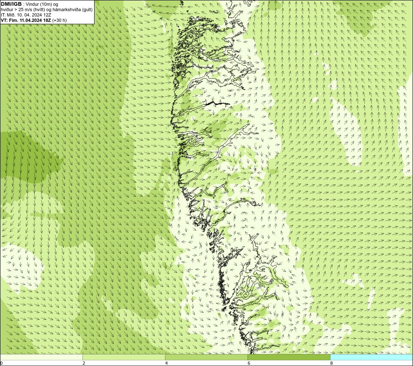Click the 0–2 m/s palest color swatch
413x366 pixels.
click(x=41, y=357)
